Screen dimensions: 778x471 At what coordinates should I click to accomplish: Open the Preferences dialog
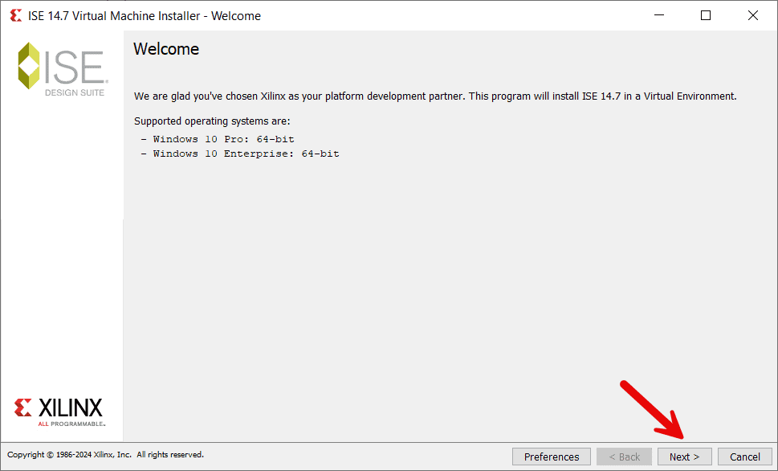(x=551, y=456)
